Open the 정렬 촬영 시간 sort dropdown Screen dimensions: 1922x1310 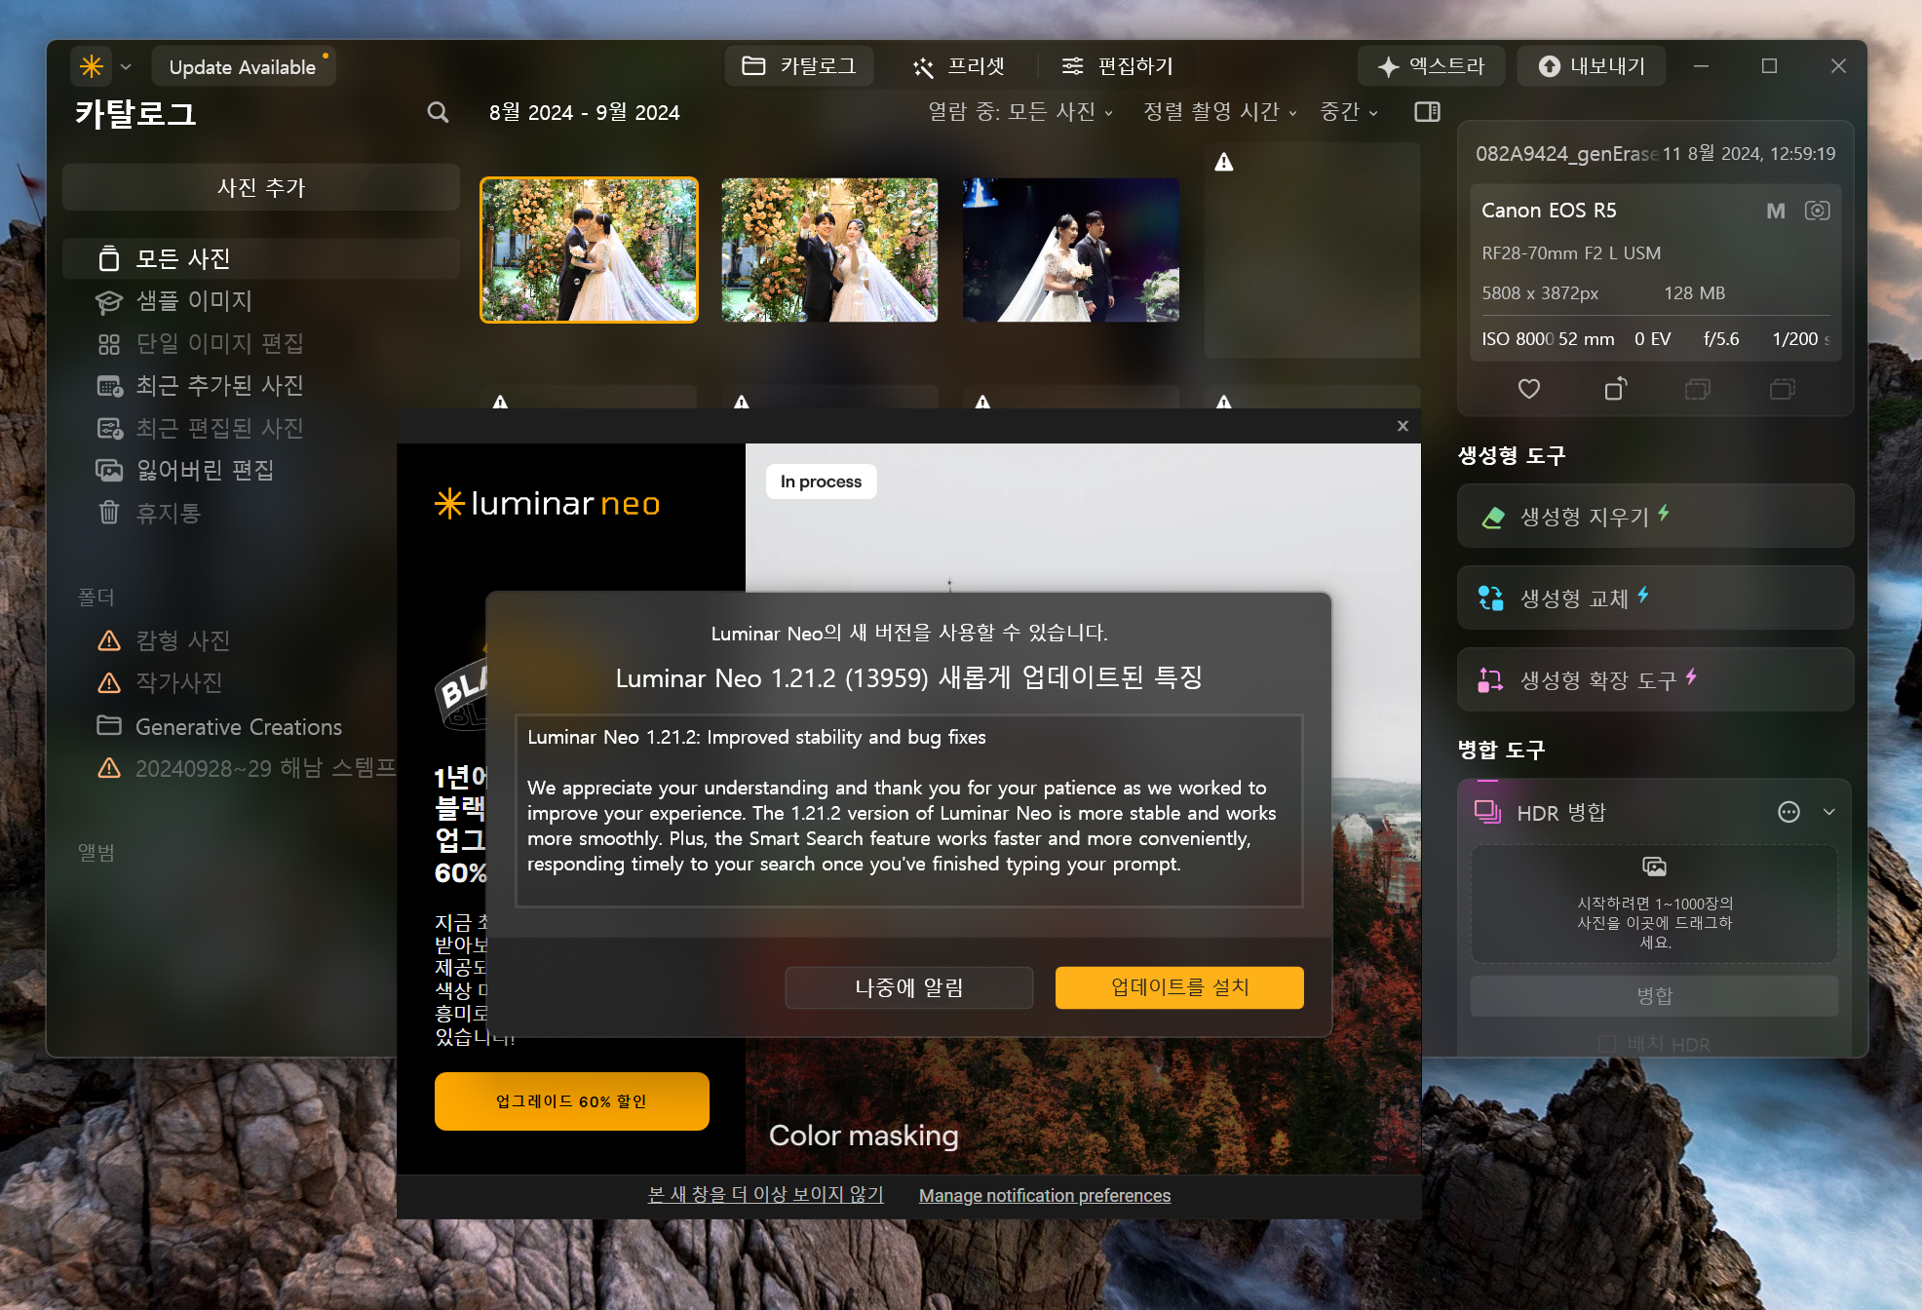click(1219, 112)
